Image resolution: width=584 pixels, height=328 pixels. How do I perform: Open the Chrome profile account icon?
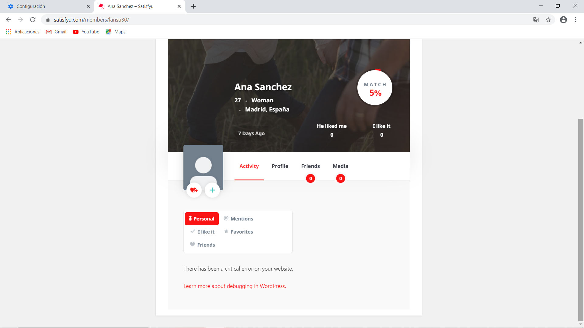click(563, 20)
